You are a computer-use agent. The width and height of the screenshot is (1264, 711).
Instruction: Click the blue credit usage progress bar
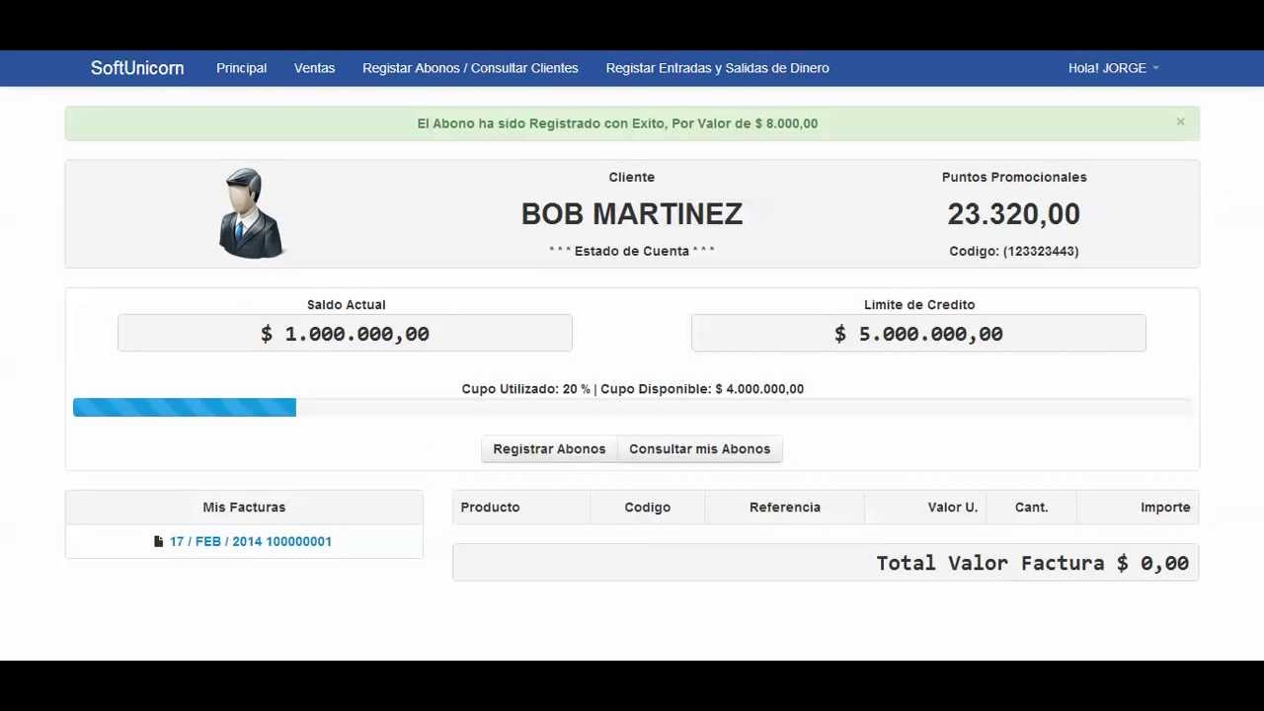(x=185, y=408)
